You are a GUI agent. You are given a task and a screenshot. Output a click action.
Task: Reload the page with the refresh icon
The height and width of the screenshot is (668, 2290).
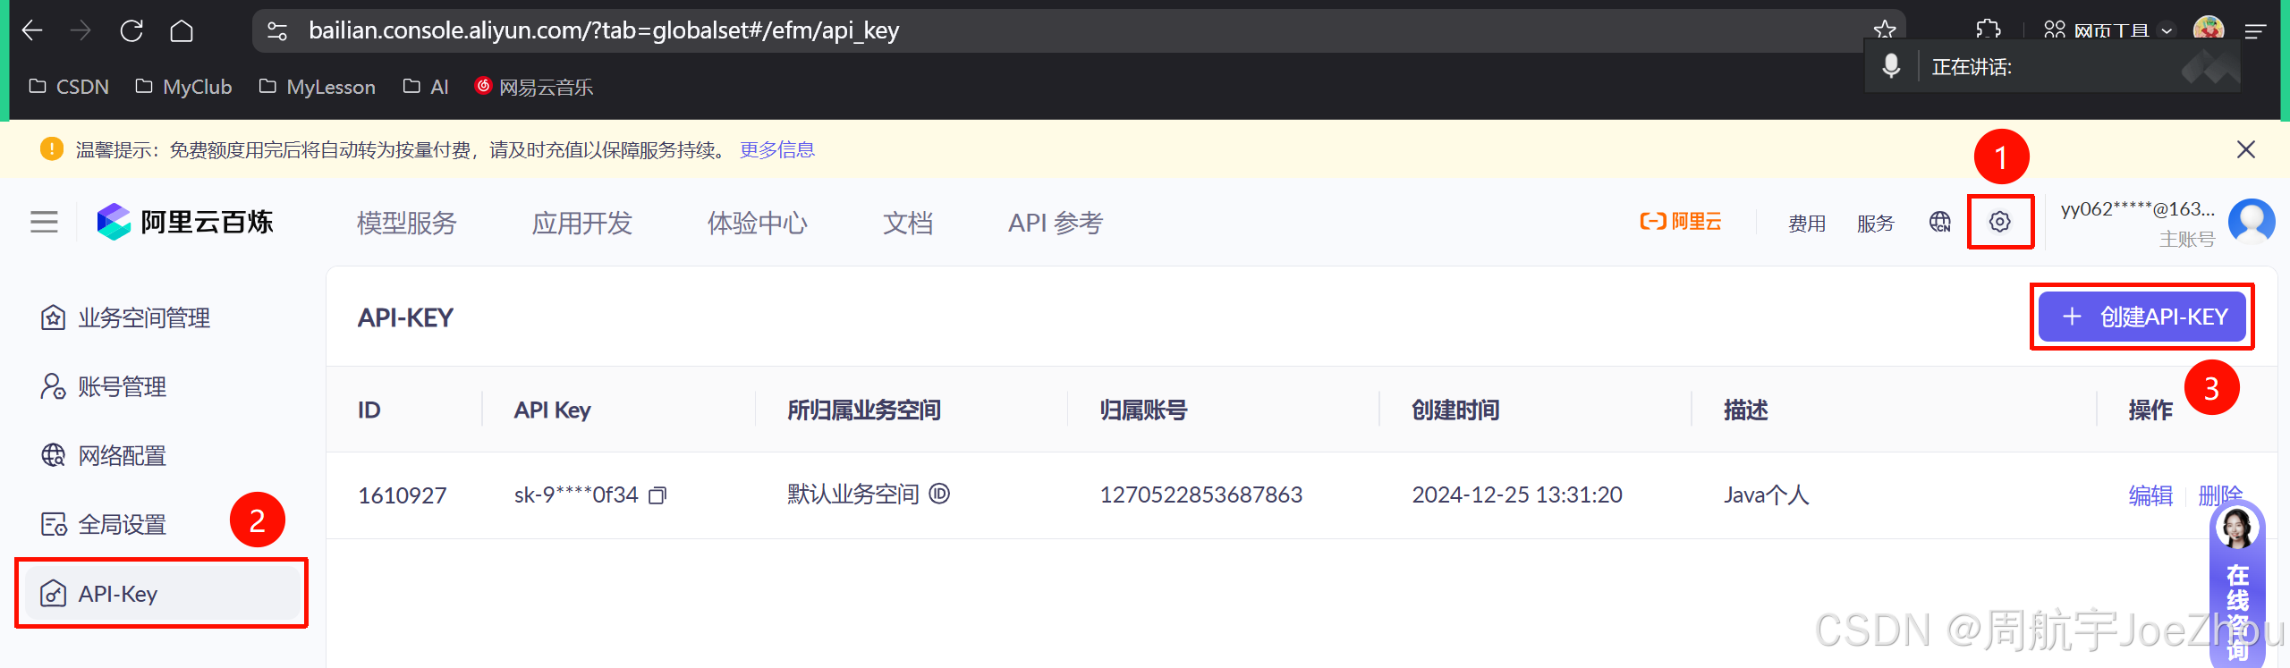131,31
